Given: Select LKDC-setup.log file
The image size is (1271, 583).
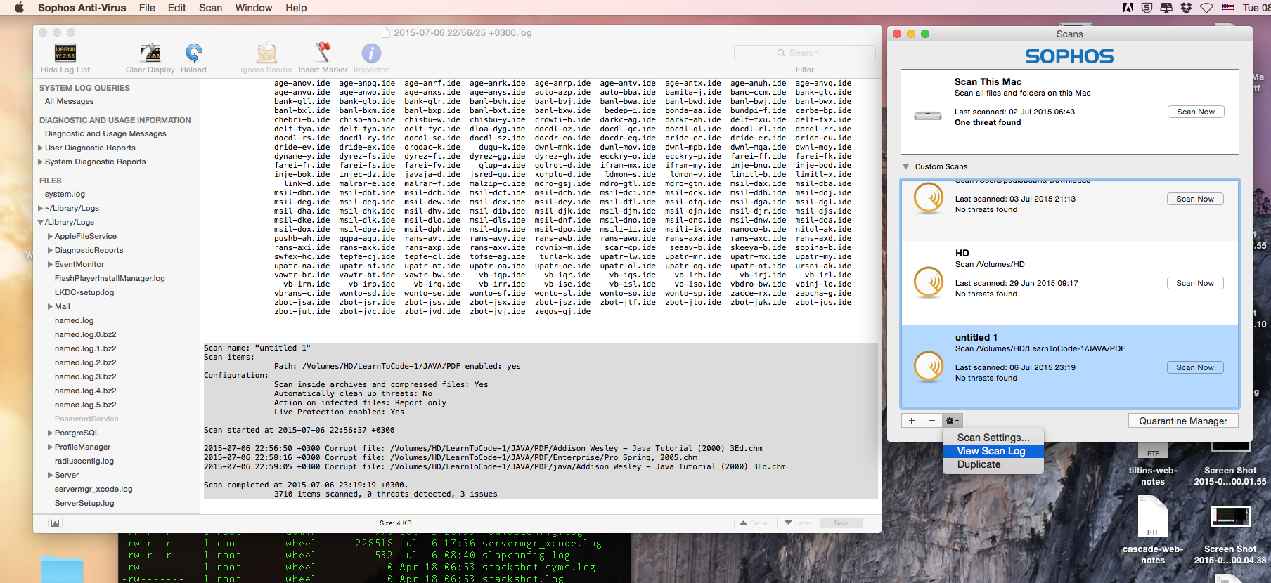Looking at the screenshot, I should (84, 292).
